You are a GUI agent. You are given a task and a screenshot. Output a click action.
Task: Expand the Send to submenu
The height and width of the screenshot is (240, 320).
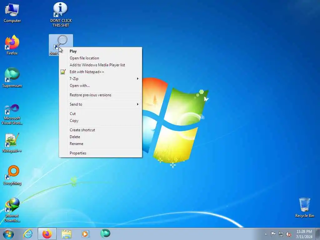coord(100,104)
